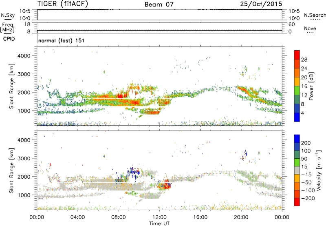Click the 12:00 time axis tick label
326x226 pixels.
159,217
